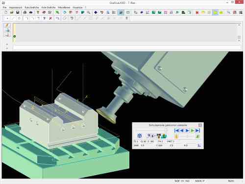Jump to simulation start with rewind button
Image resolution: width=245 pixels, height=184 pixels.
click(x=176, y=131)
